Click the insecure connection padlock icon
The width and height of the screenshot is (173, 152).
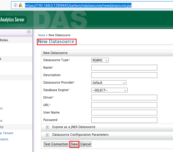(x=21, y=5)
